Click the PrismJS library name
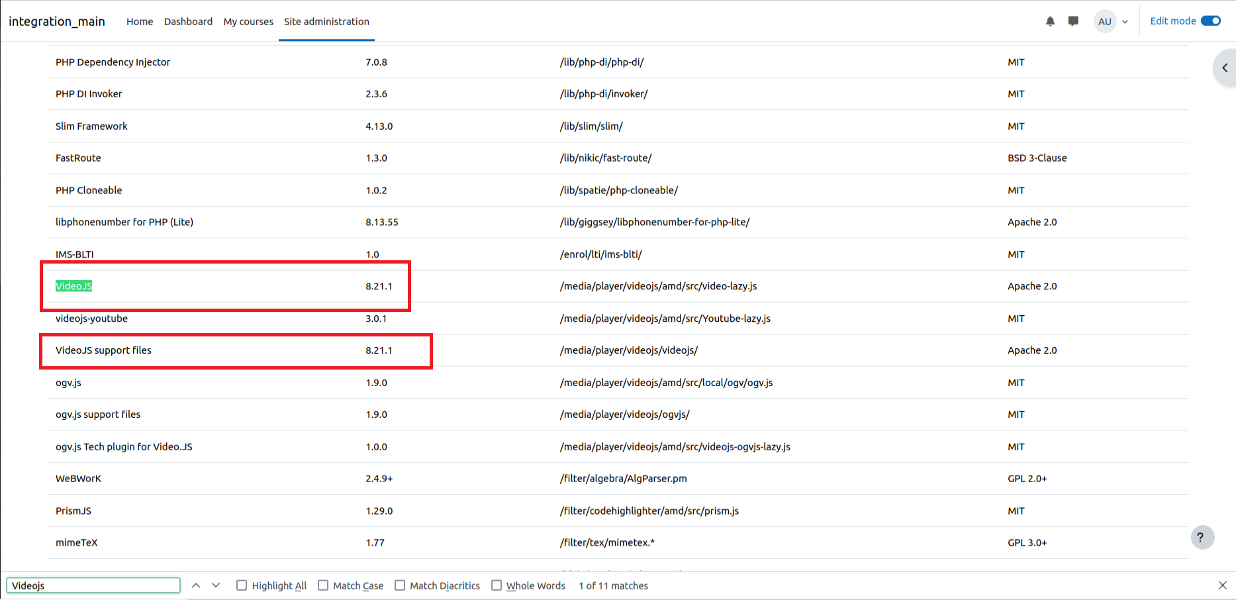Image resolution: width=1236 pixels, height=600 pixels. tap(73, 511)
